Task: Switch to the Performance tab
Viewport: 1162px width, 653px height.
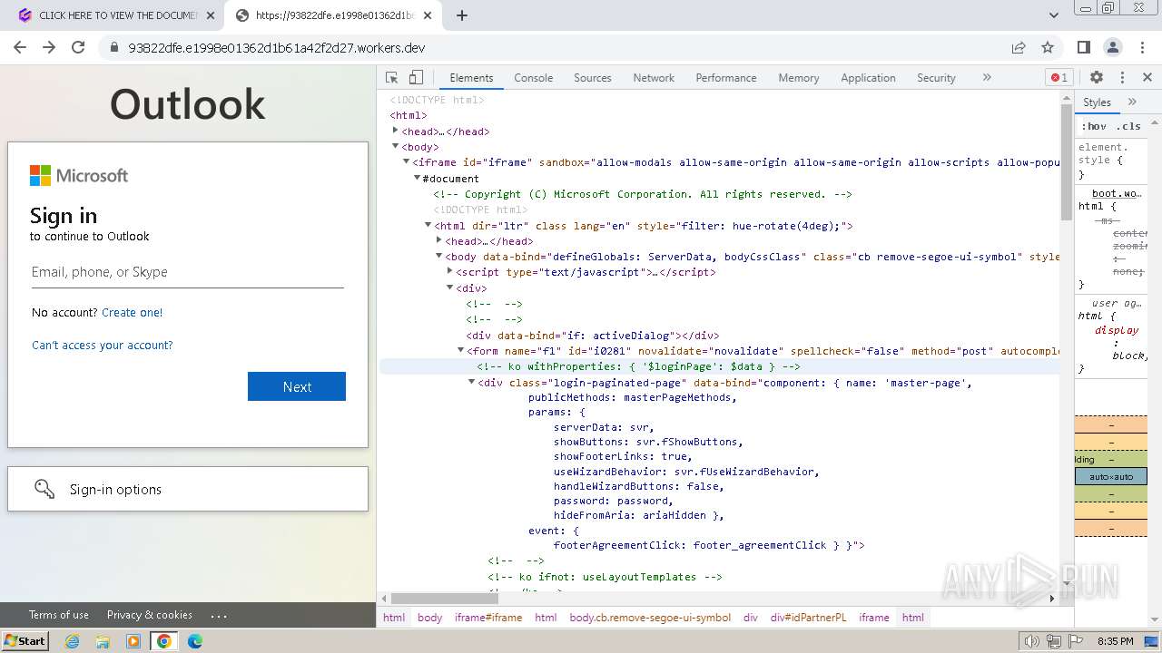Action: (725, 78)
